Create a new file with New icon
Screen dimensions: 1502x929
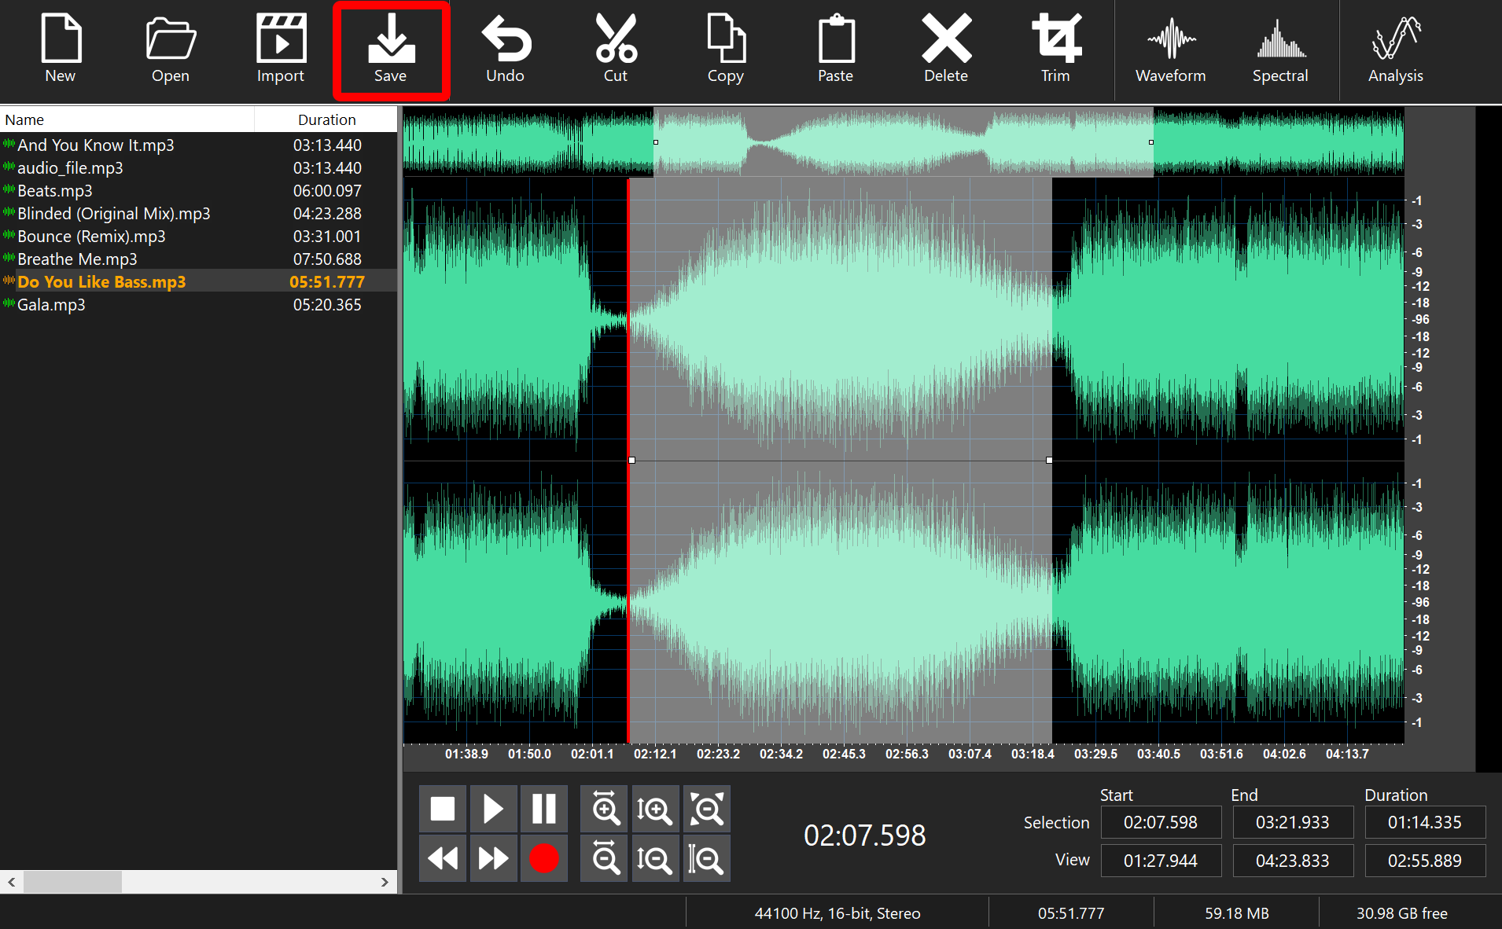click(x=61, y=49)
